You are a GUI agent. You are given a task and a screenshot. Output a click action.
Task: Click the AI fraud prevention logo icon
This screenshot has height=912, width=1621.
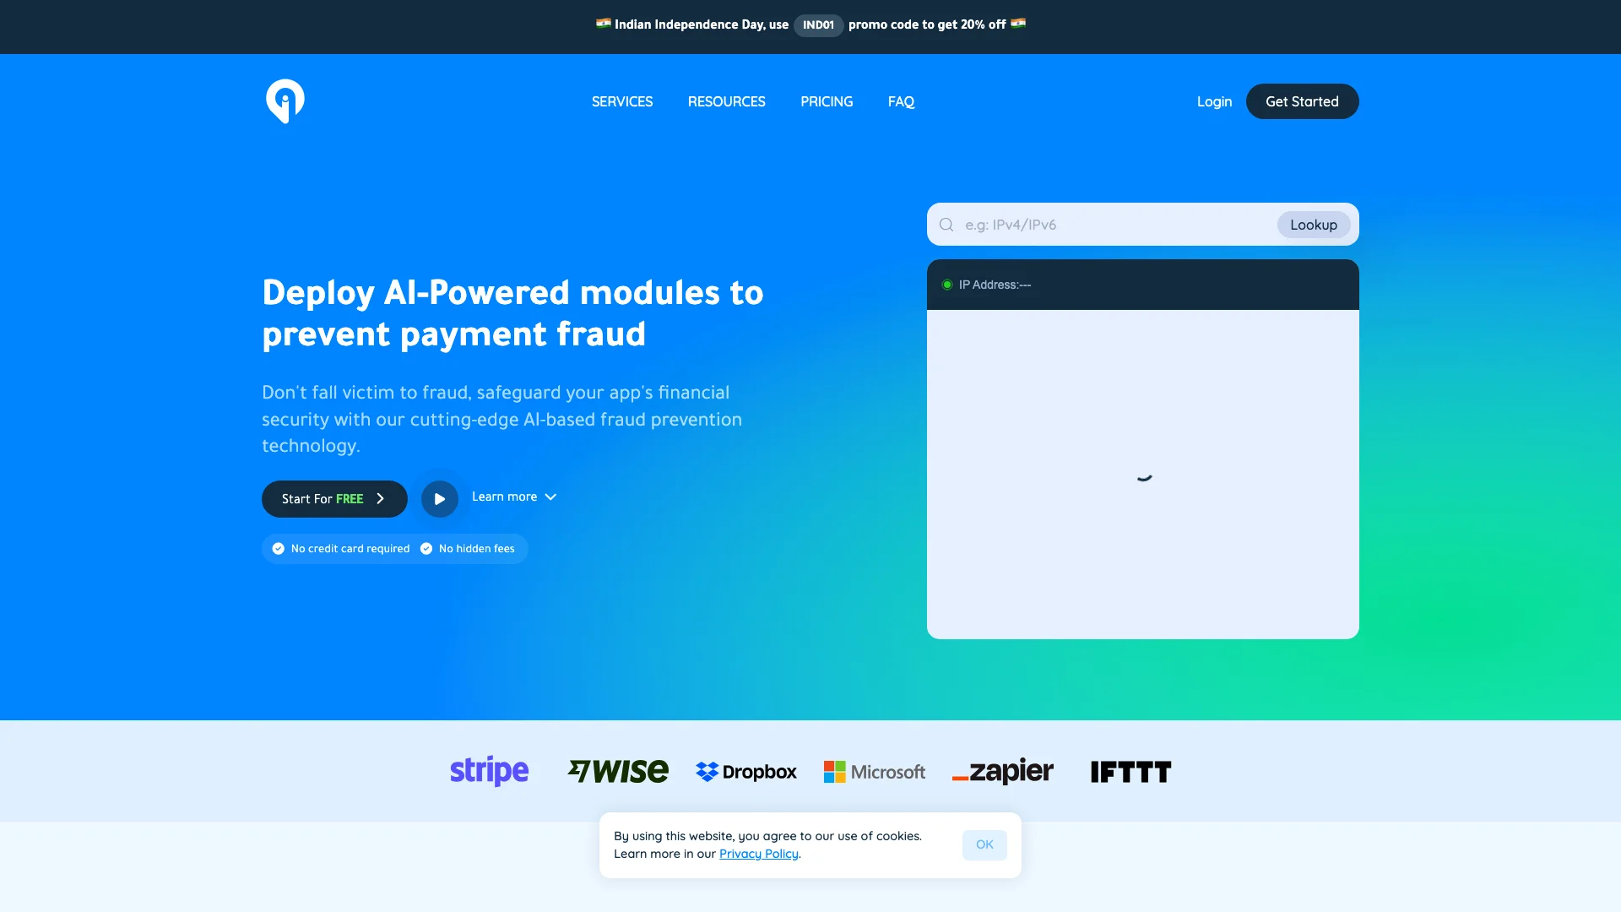(x=285, y=100)
